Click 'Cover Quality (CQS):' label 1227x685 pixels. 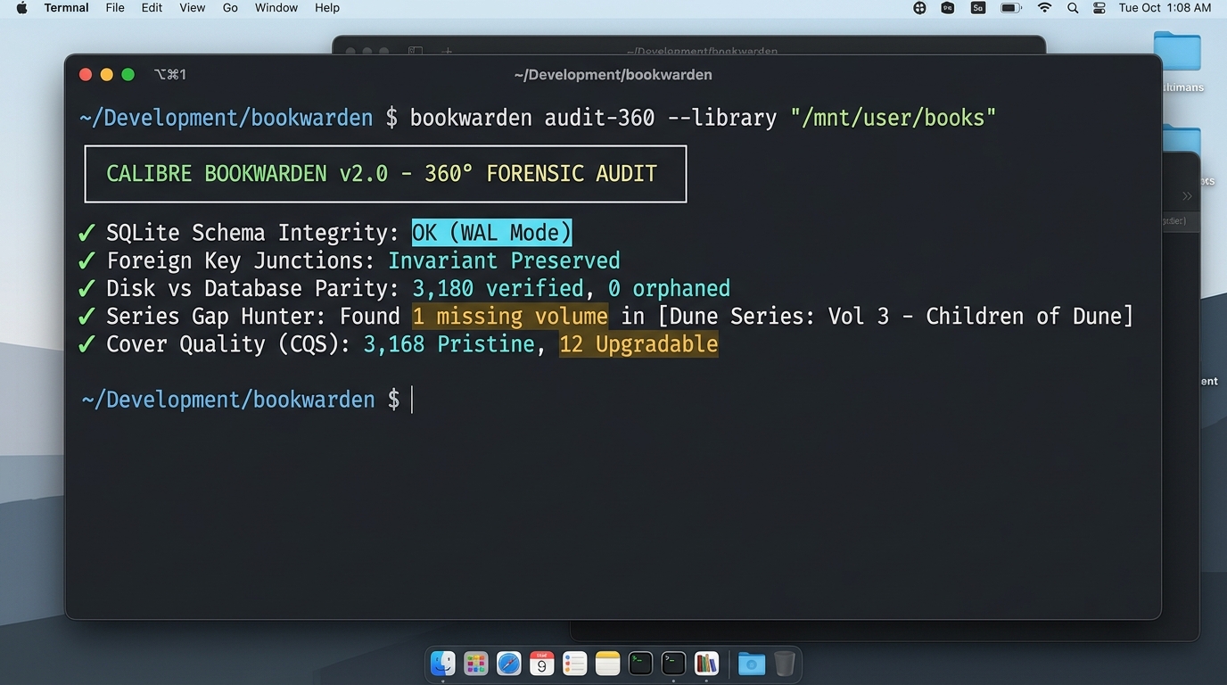227,344
